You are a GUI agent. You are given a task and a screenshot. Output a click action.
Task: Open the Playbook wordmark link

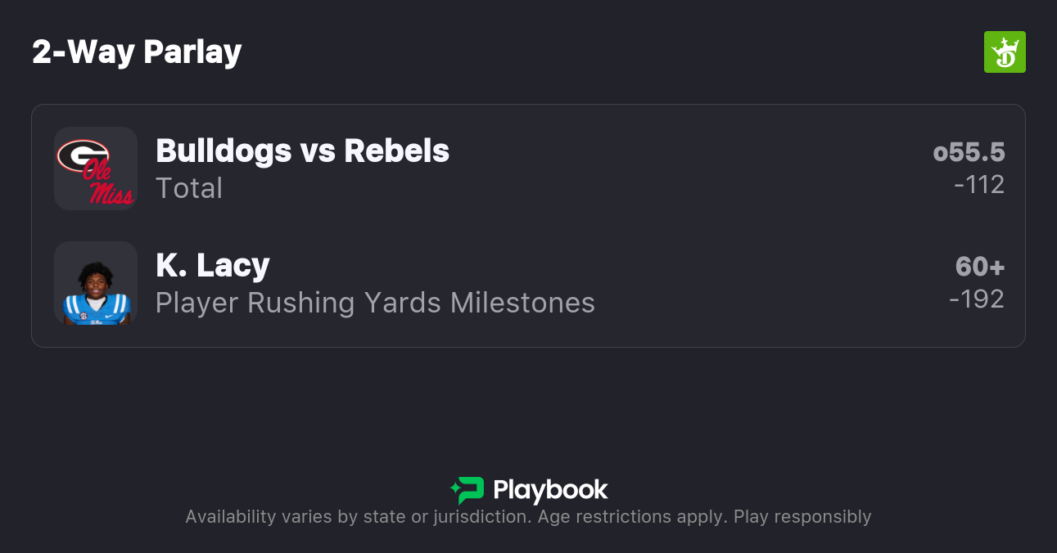(x=550, y=490)
